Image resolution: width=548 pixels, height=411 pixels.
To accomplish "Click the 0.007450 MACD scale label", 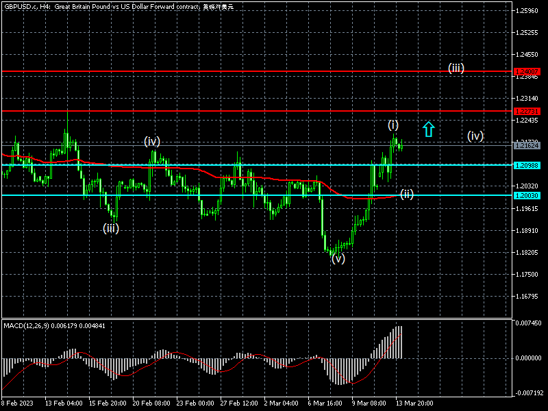I will pyautogui.click(x=528, y=323).
